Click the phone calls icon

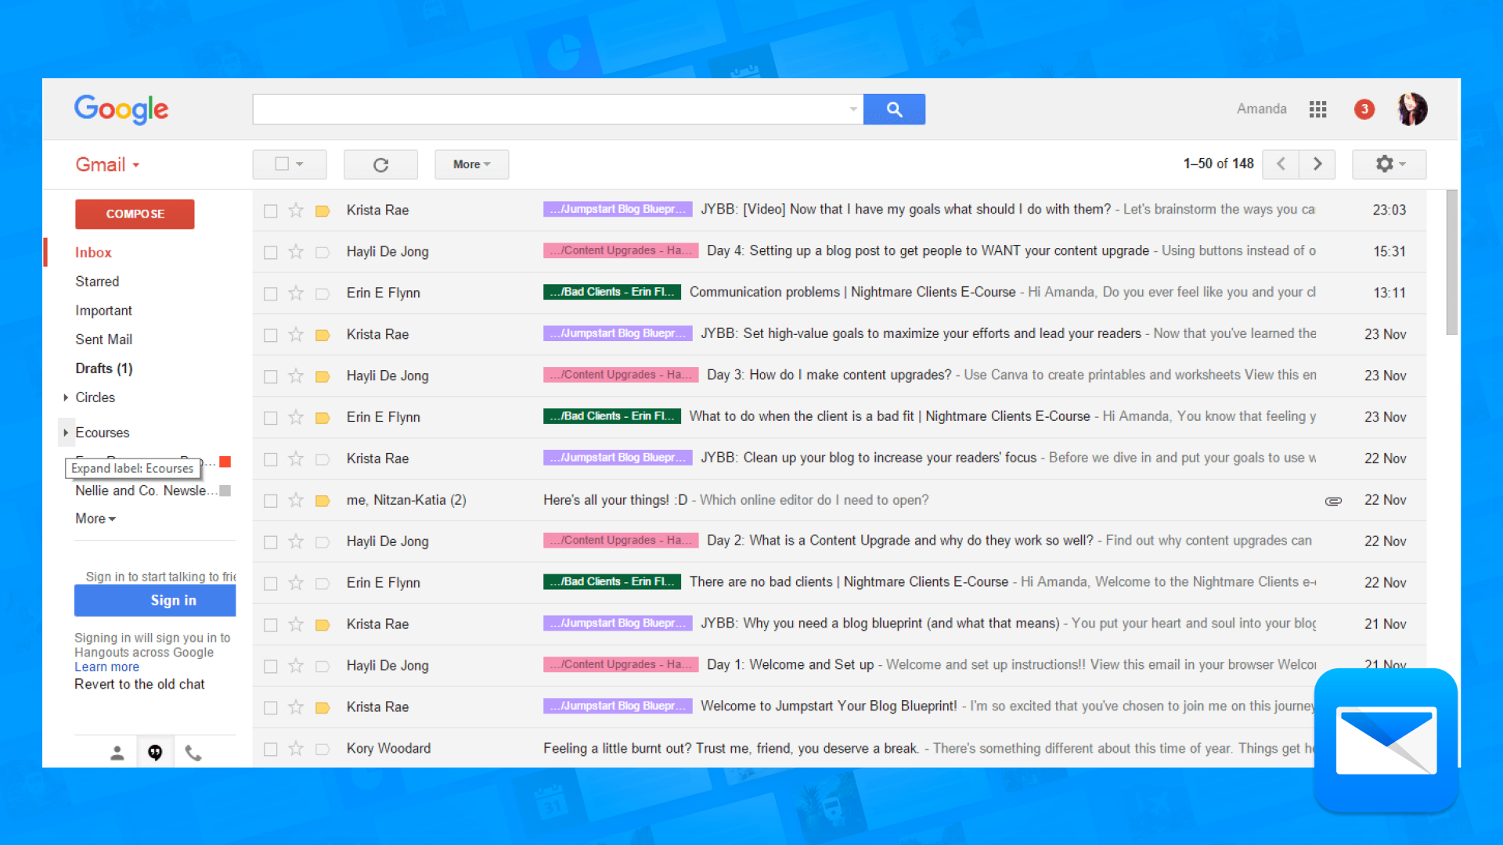click(193, 753)
